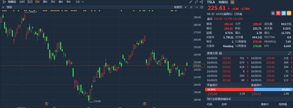Collapse the left panel with the sidebar icon
Image resolution: width=293 pixels, height=108 pixels.
click(x=4, y=2)
